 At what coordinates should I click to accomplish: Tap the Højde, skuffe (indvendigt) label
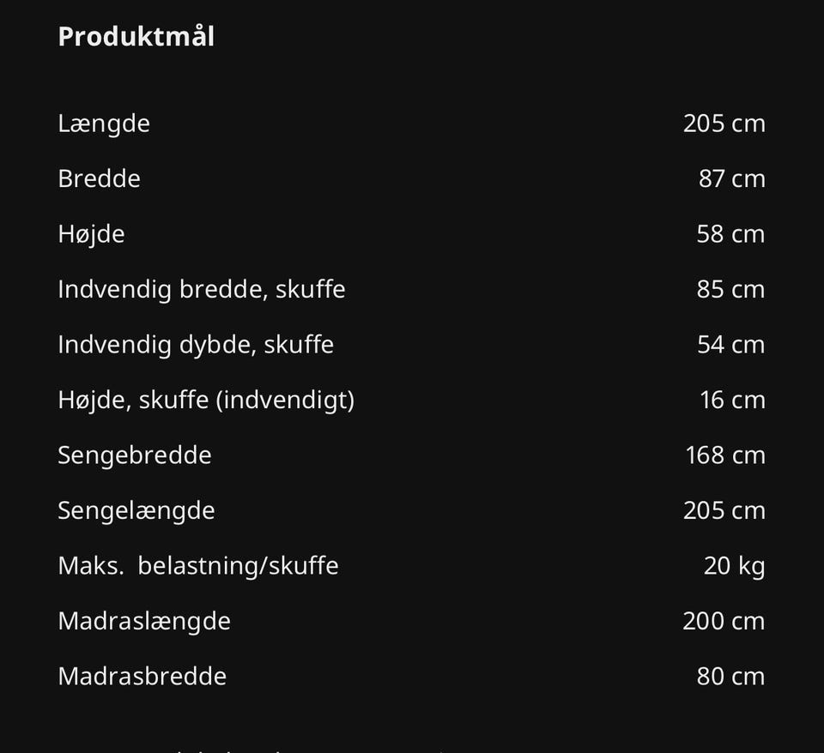[x=206, y=400]
